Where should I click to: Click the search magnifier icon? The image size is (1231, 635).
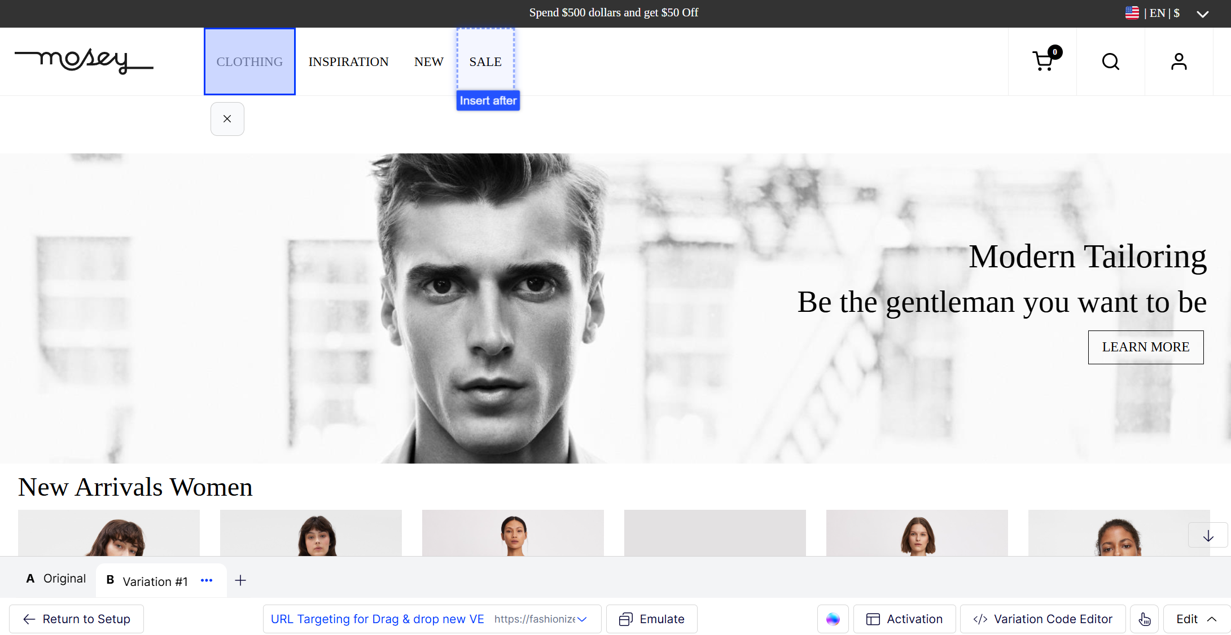point(1110,61)
